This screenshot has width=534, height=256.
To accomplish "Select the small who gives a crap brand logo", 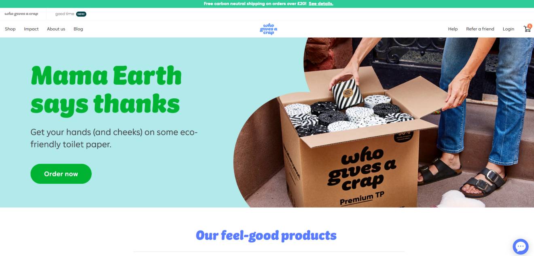I will (x=21, y=14).
